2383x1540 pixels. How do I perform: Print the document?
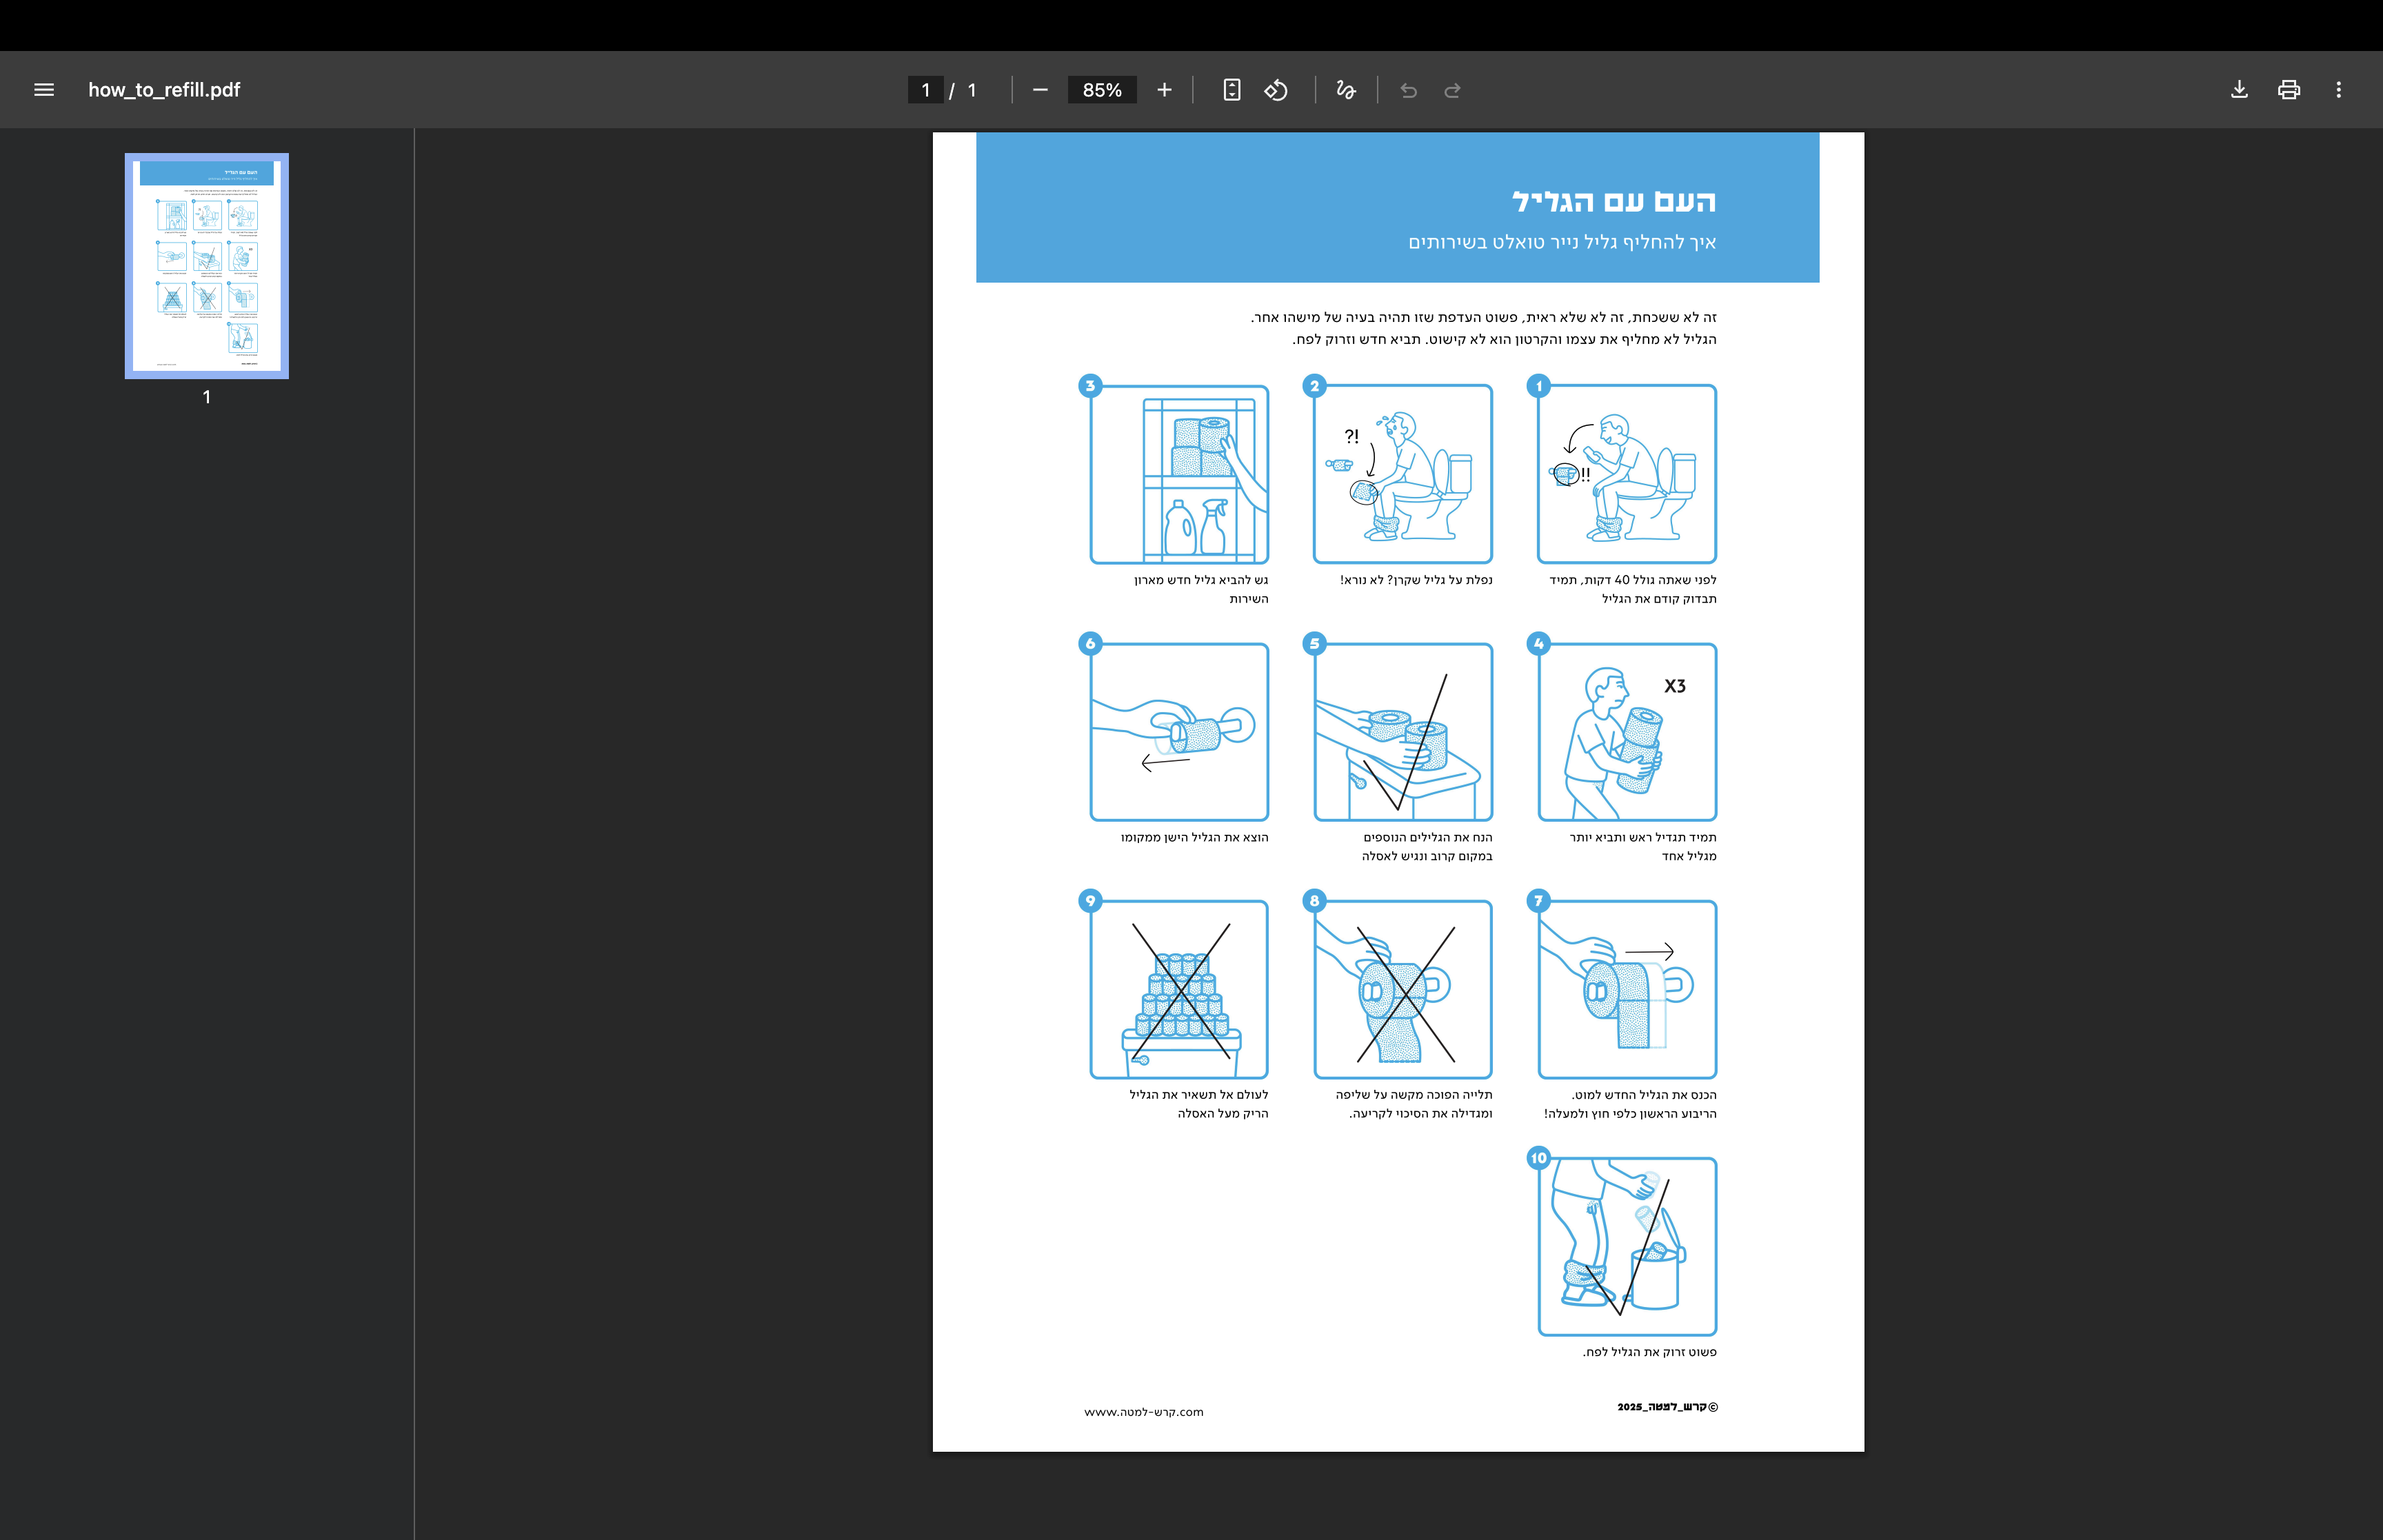[2289, 90]
